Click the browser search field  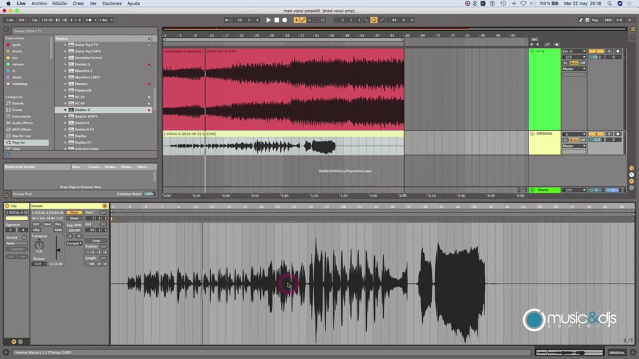(84, 31)
